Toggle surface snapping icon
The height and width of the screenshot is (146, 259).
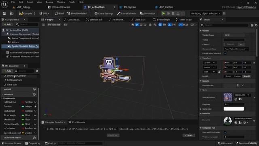[155, 24]
